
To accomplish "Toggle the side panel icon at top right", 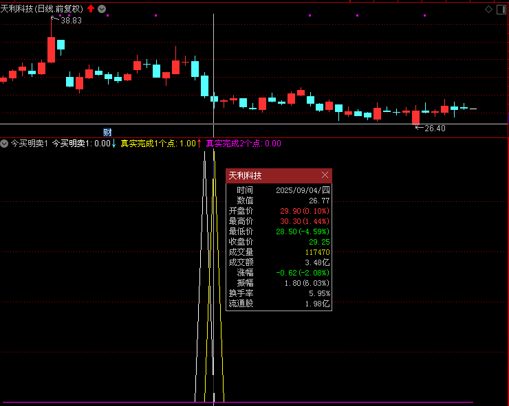I will (x=501, y=10).
